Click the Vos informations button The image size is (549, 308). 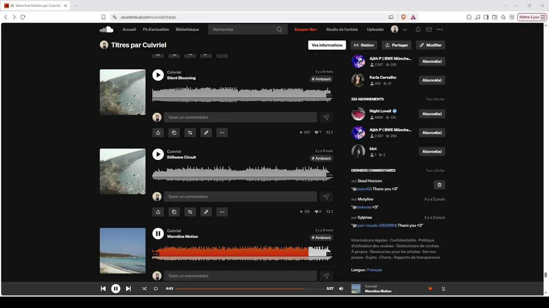(x=327, y=45)
